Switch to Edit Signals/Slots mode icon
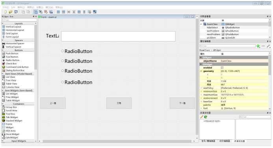Viewport: 273px width, 148px height. (x=41, y=12)
